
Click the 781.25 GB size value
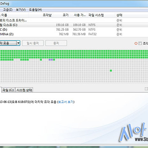tap(62, 30)
